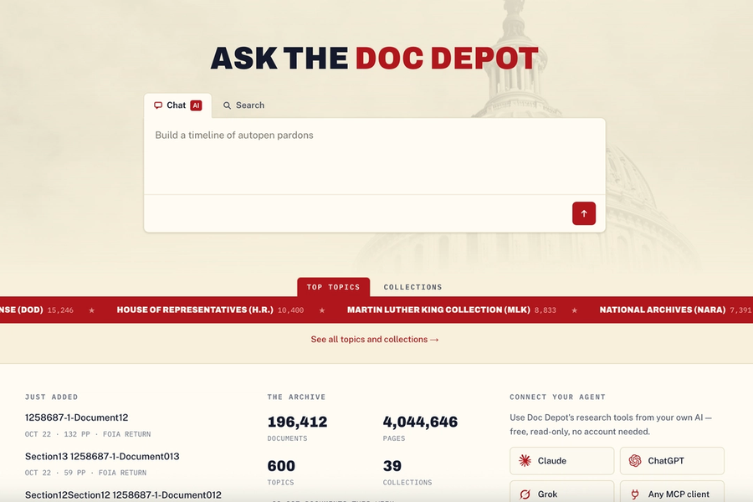Connect the ChatGPT agent button
This screenshot has width=753, height=502.
pos(672,461)
